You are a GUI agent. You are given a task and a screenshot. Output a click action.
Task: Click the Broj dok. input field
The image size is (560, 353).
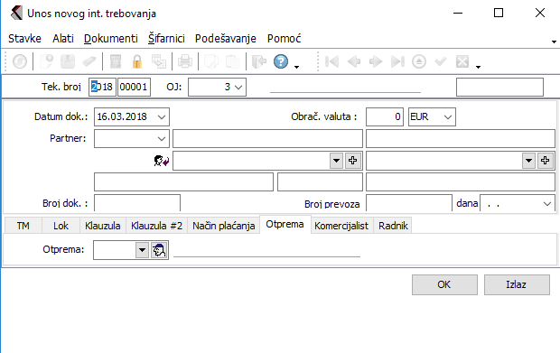137,203
